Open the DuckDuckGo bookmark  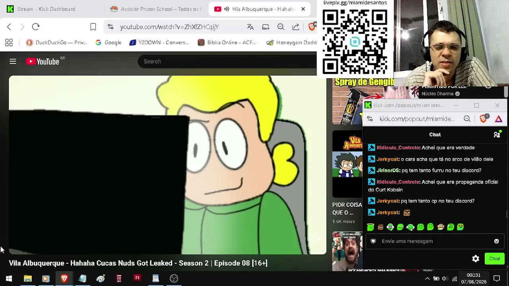pos(56,43)
